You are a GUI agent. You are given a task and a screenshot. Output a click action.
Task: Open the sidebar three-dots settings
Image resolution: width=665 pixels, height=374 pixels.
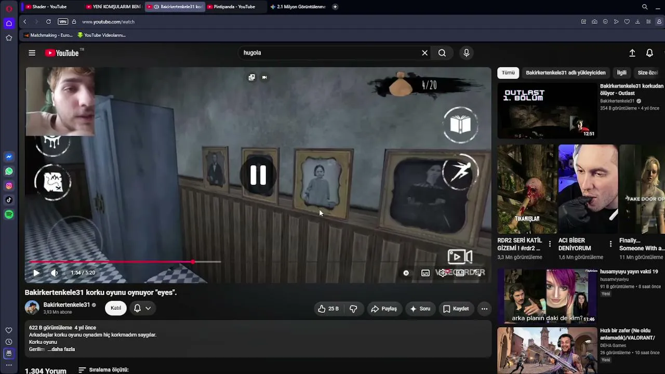click(9, 365)
